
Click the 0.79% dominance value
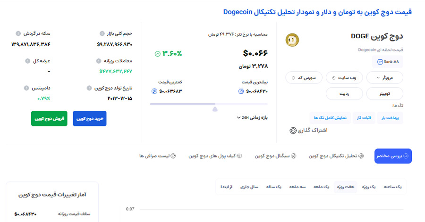43,99
